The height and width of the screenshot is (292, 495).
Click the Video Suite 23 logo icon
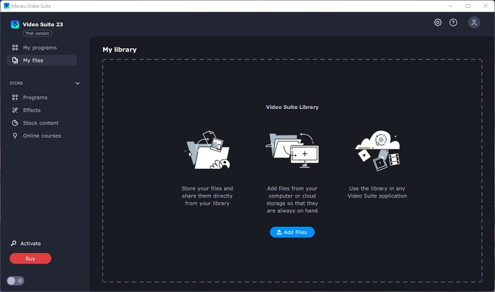[x=15, y=24]
